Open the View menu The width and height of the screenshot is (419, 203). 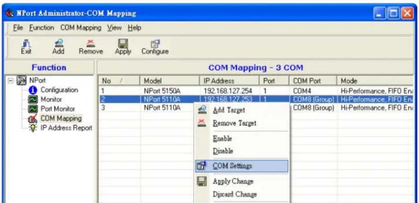[x=114, y=28]
